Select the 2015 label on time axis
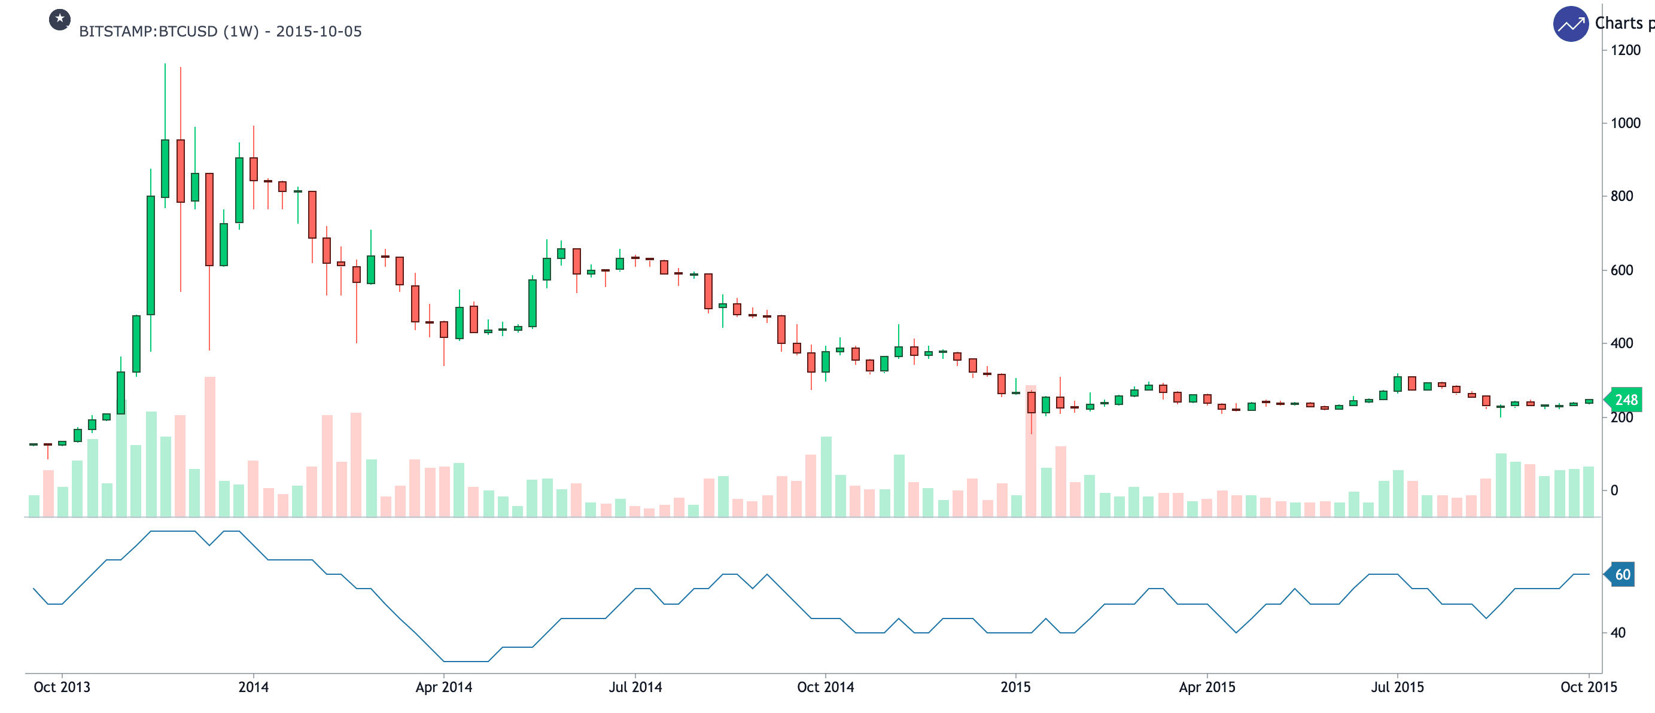 [x=1015, y=687]
